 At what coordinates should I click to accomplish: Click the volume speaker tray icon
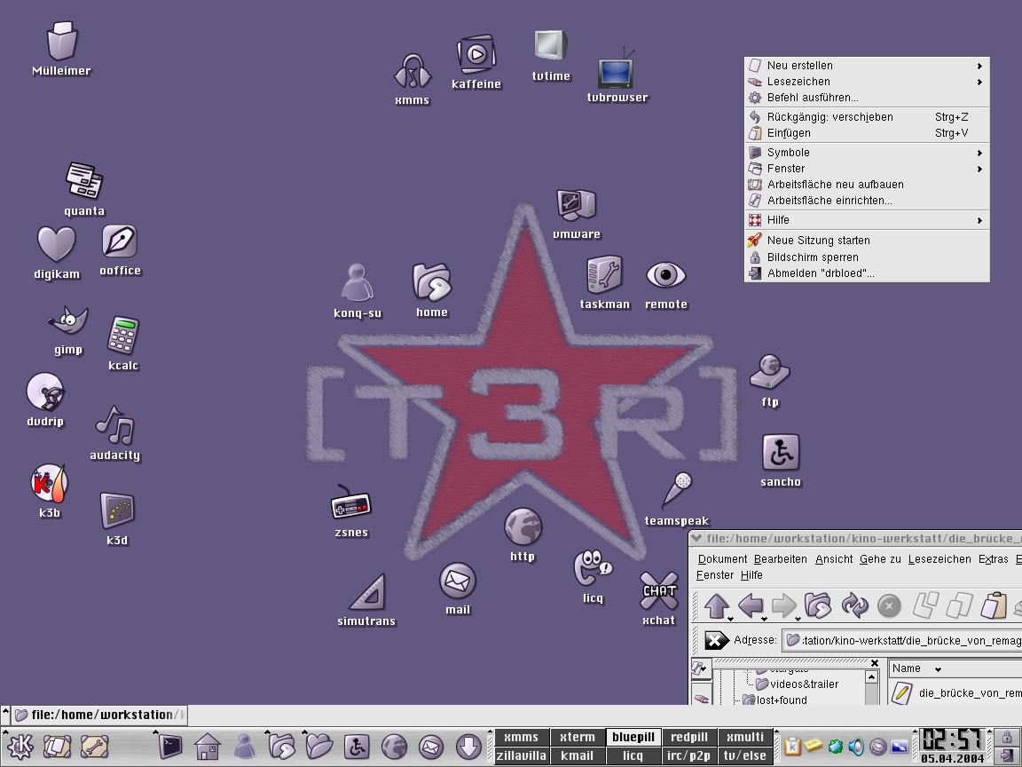coord(856,747)
